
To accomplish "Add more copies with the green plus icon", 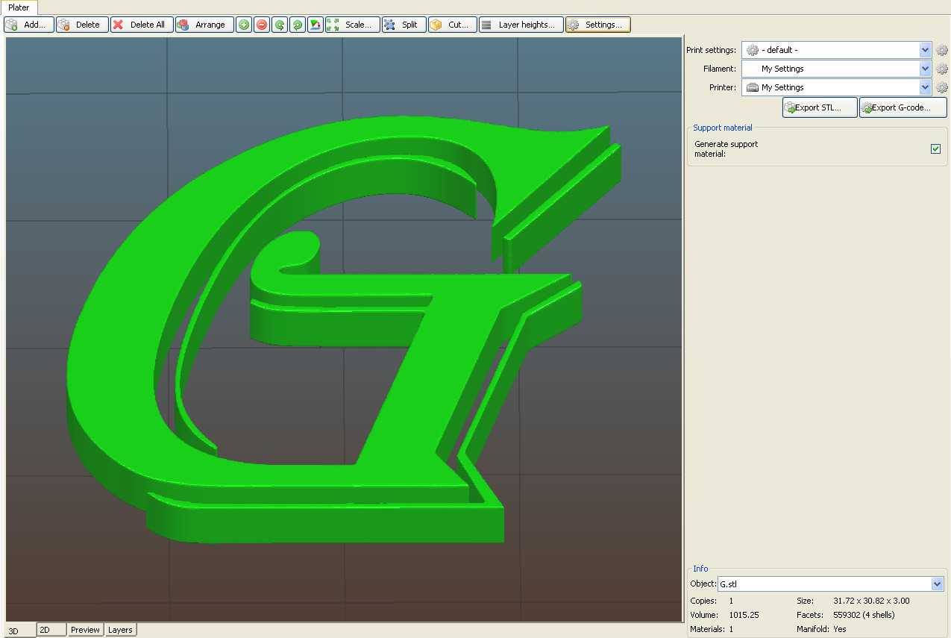I will tap(243, 24).
